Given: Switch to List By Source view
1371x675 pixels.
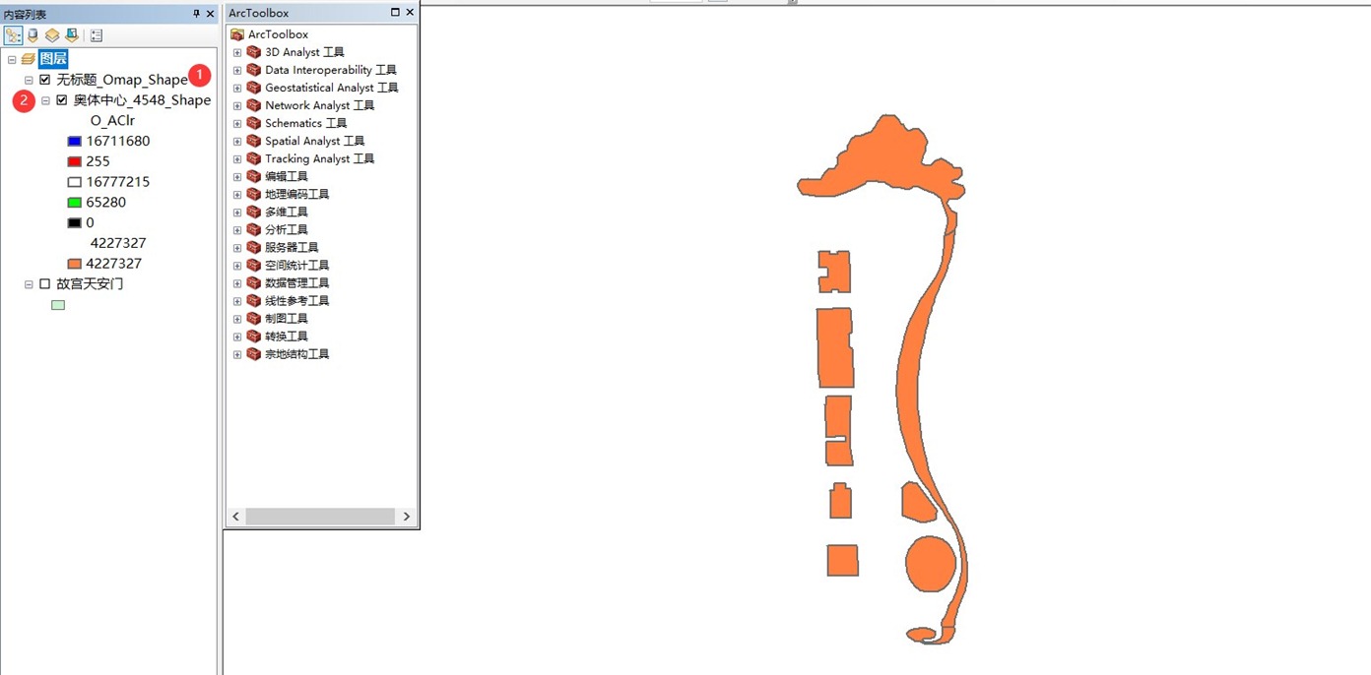Looking at the screenshot, I should point(33,35).
